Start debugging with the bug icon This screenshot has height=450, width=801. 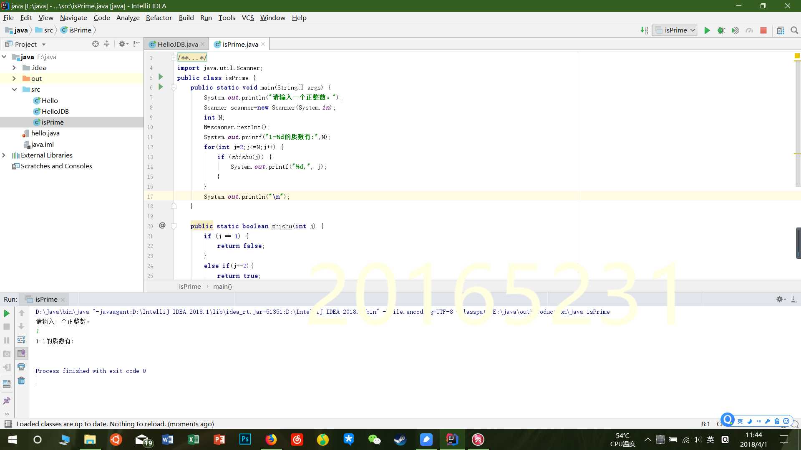(721, 30)
